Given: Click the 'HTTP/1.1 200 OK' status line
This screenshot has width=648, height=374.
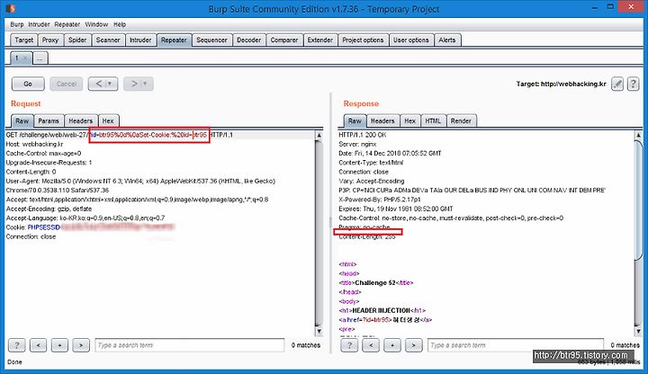Looking at the screenshot, I should (363, 135).
